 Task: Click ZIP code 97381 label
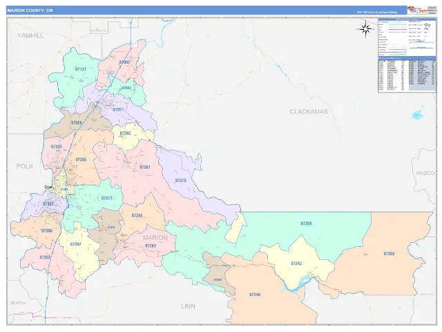[x=145, y=167]
